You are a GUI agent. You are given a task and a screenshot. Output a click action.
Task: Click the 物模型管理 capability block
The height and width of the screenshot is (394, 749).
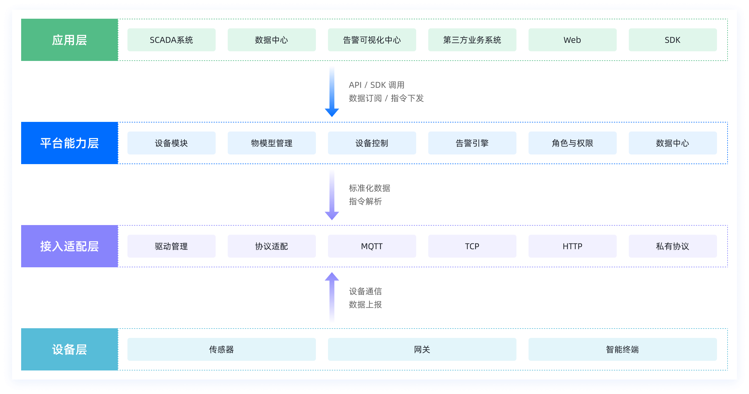(x=271, y=143)
